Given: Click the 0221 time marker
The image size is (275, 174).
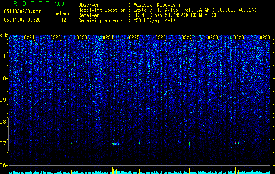Looking at the screenshot, I should 29,37.
